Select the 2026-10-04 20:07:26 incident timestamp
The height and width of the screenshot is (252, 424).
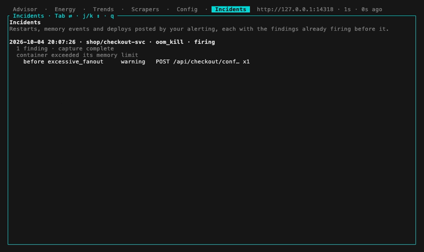coord(42,42)
